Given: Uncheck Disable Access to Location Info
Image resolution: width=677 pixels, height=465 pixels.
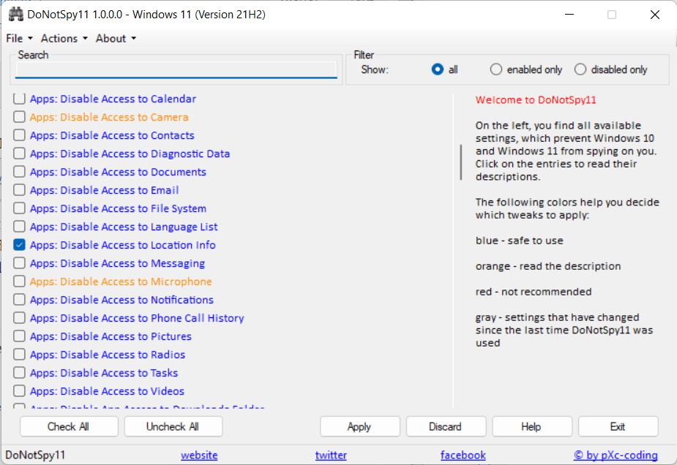Looking at the screenshot, I should pos(19,245).
